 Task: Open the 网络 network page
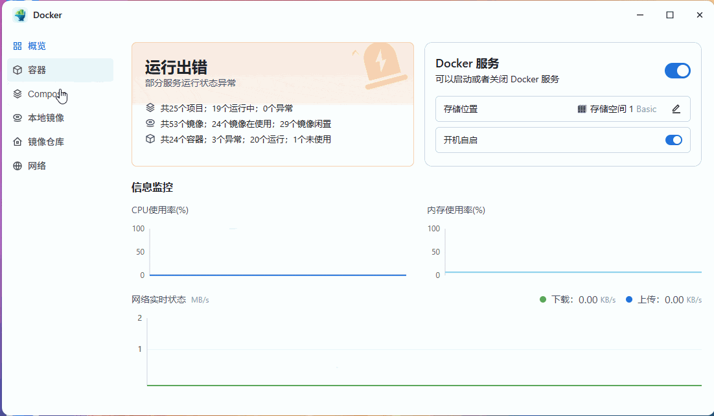click(60, 166)
